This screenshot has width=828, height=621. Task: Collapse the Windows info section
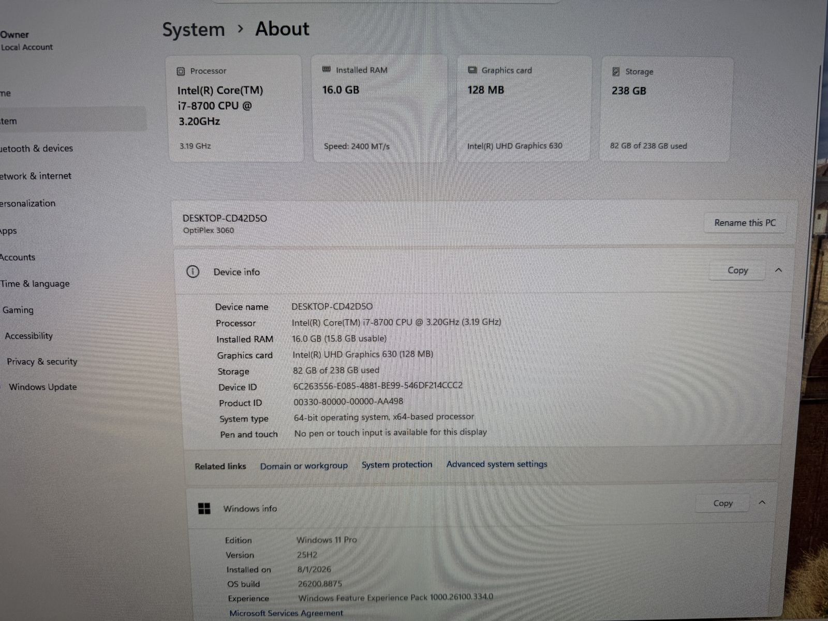(762, 502)
